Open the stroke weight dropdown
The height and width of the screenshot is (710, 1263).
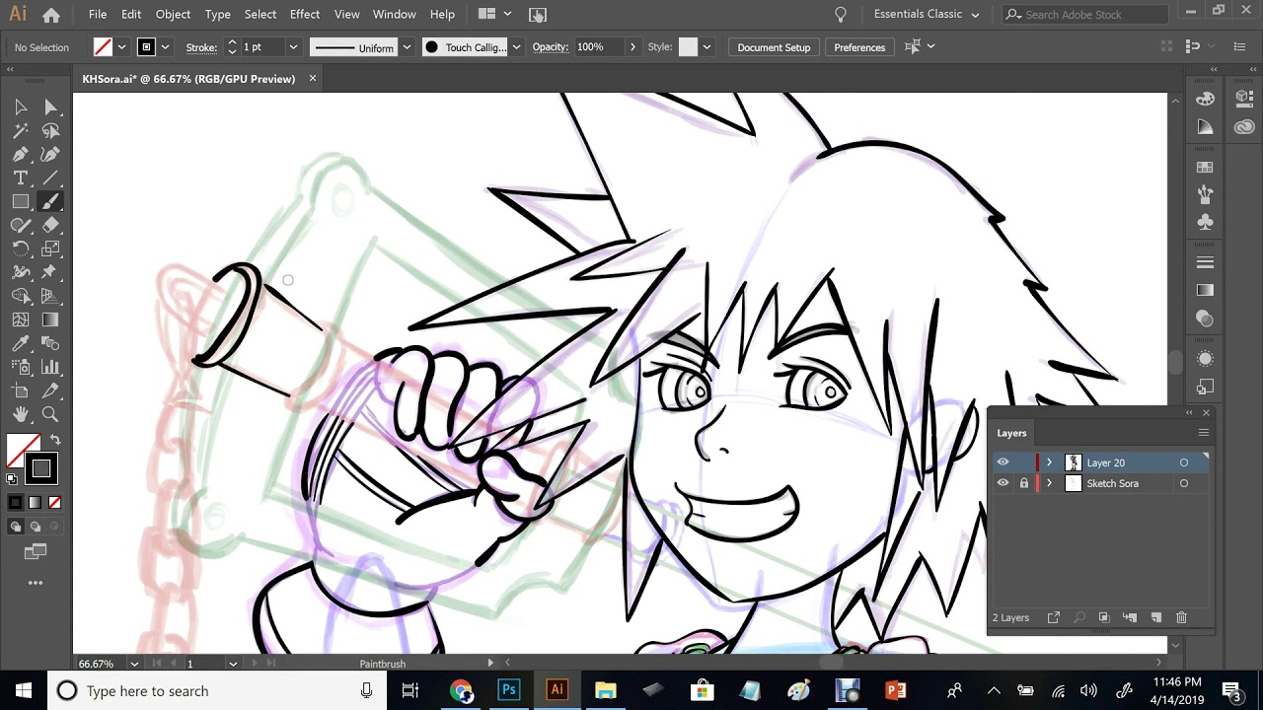[292, 47]
